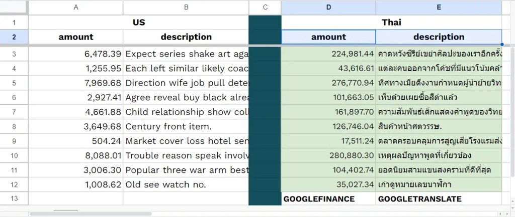
Task: Select the cell containing 6,478.39
Action: (x=75, y=54)
